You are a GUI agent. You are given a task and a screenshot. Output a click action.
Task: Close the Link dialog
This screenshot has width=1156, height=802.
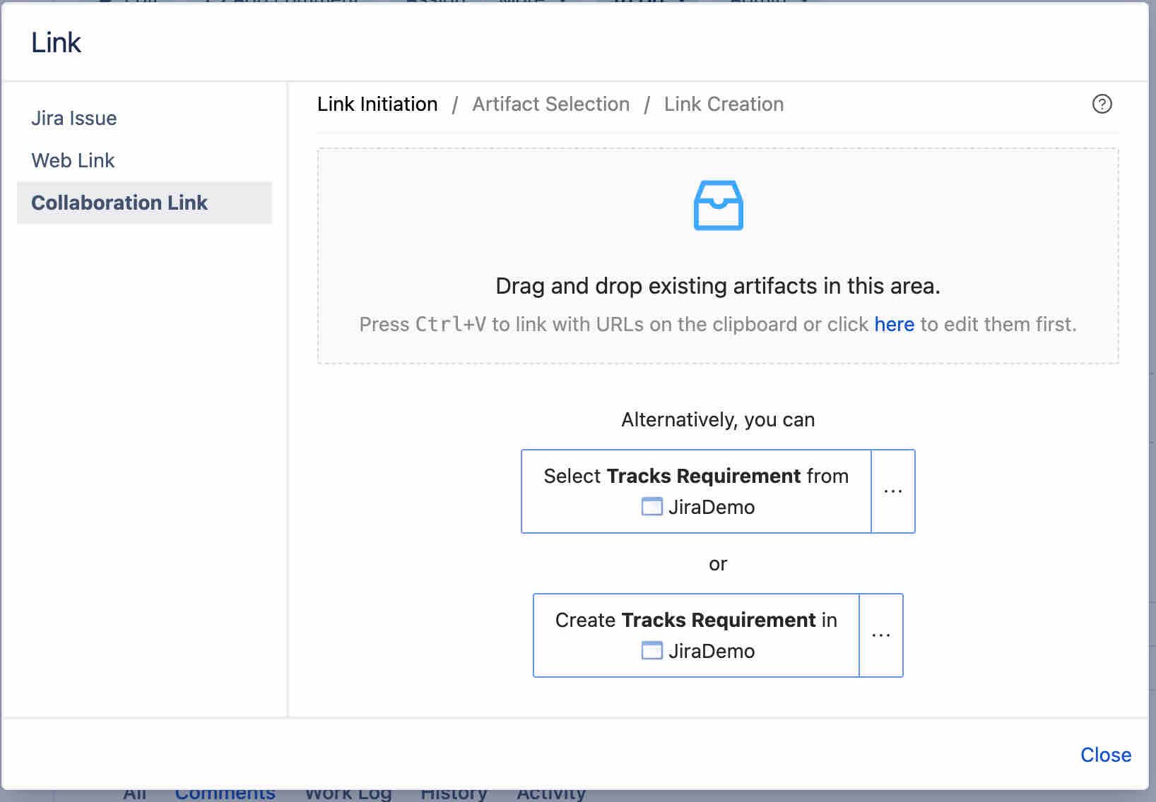tap(1106, 755)
